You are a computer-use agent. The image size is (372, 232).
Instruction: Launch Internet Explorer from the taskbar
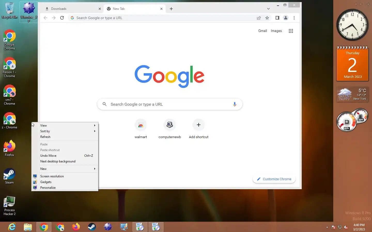[12, 227]
